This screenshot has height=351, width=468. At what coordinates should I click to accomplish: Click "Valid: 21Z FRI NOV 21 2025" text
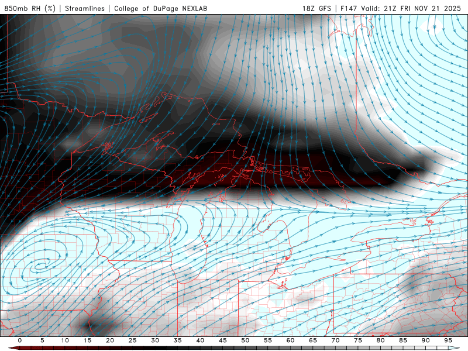[x=411, y=8]
